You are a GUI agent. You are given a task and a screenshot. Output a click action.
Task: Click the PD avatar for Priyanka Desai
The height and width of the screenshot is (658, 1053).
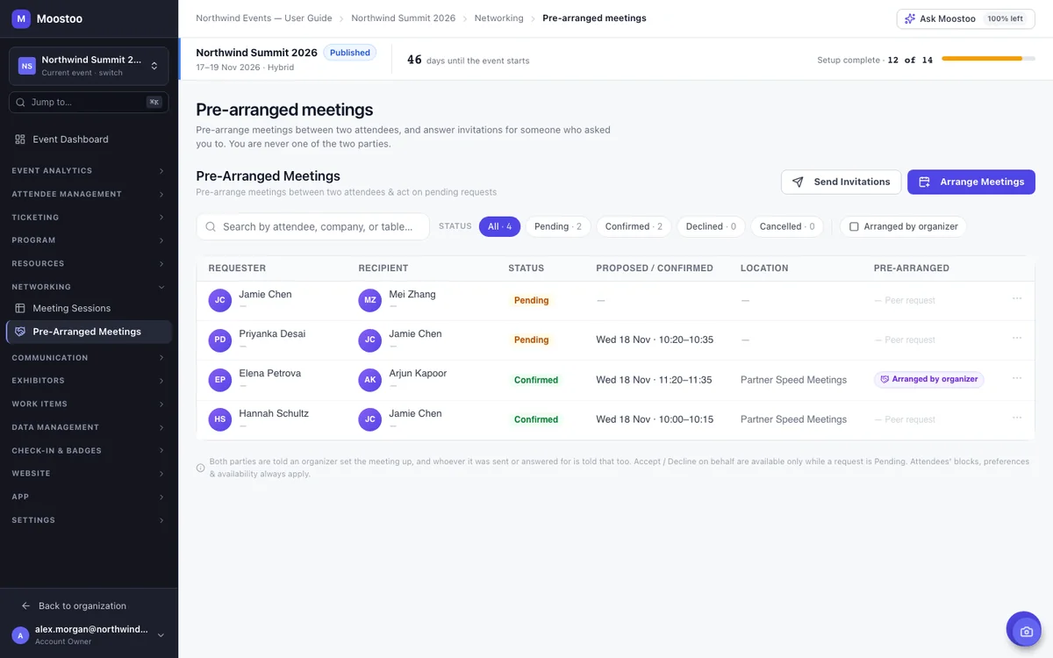point(220,340)
